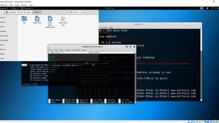The image size is (219, 123).
Task: Select the index.nginx-debian.html file
Action: click(x=50, y=22)
